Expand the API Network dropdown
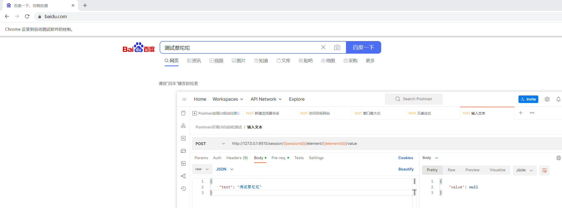 [x=266, y=99]
